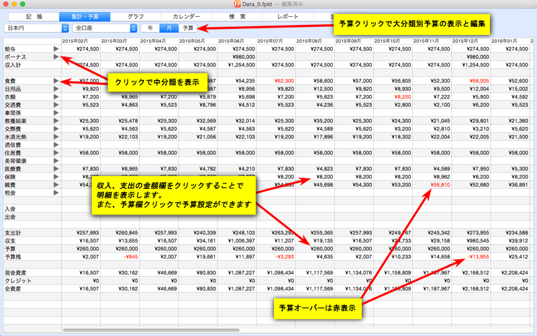Go to the 検索 tab

[x=236, y=15]
